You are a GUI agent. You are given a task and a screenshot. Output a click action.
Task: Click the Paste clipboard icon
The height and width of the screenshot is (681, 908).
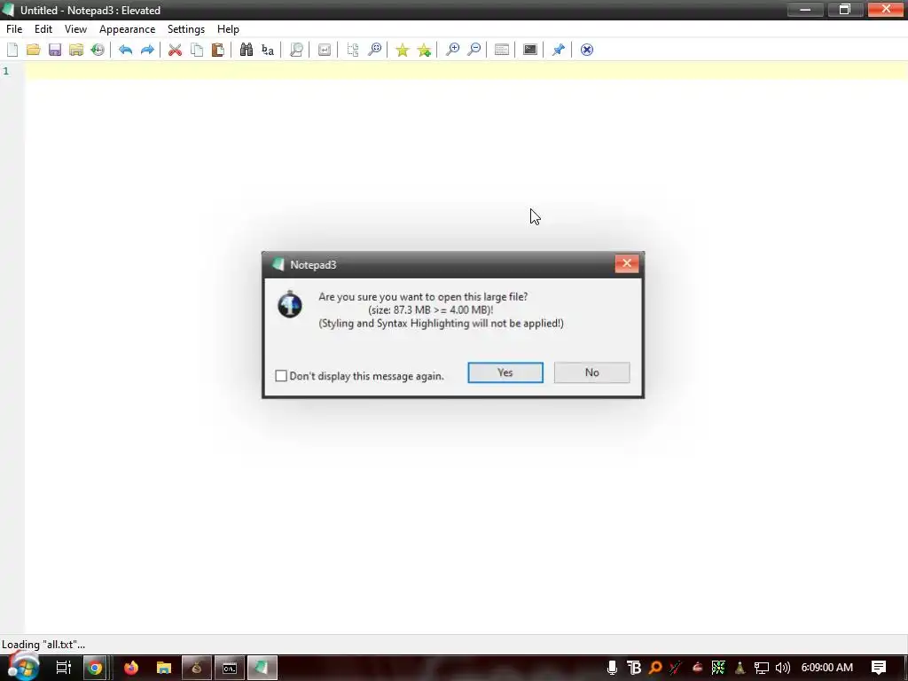pyautogui.click(x=218, y=50)
